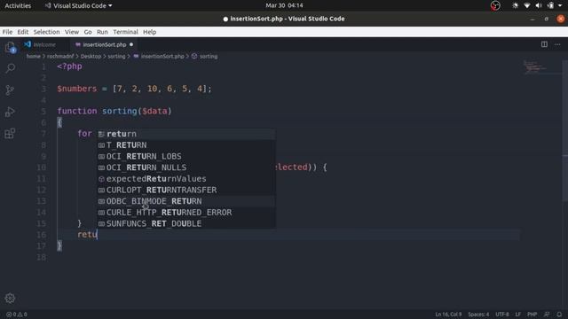Open the Extensions view icon
Screen dimensions: 568x319
[10, 134]
